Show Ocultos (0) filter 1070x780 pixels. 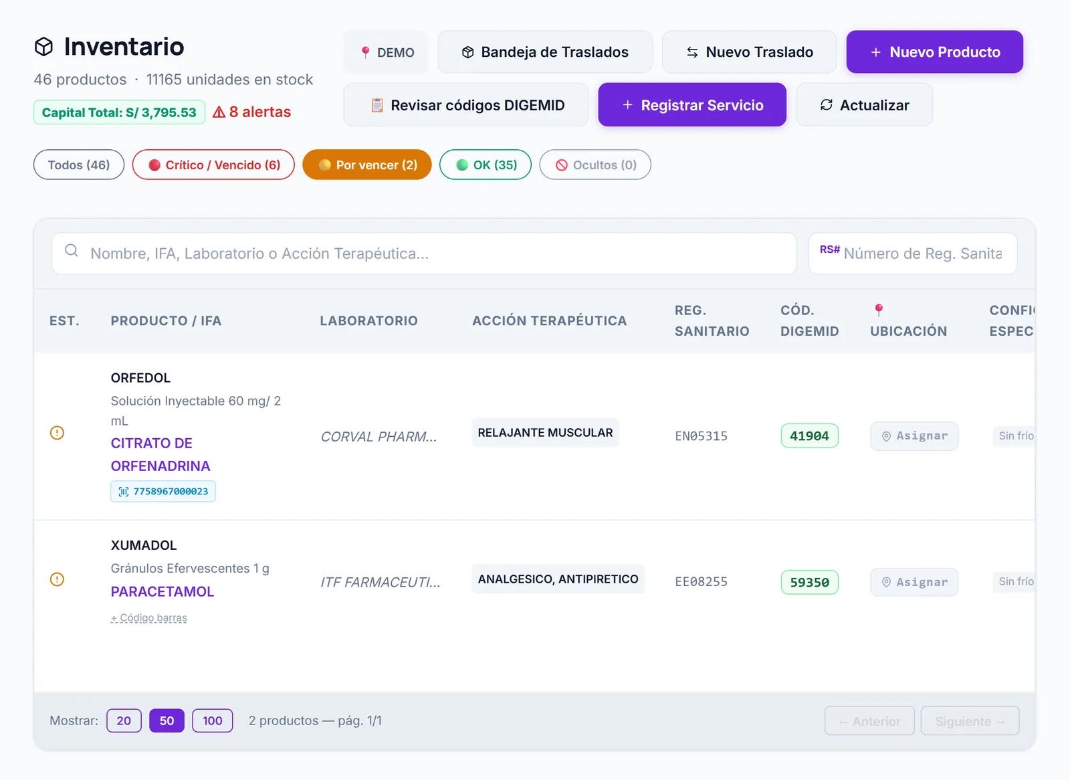pos(595,165)
